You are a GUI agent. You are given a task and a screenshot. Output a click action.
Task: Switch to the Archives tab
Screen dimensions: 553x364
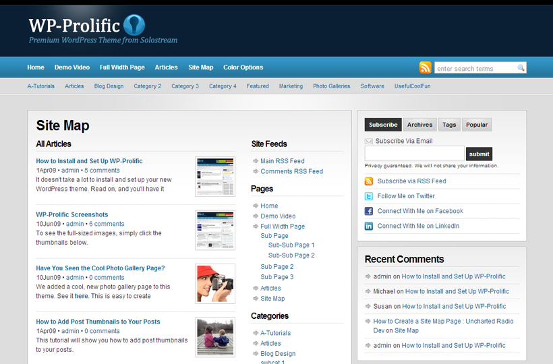pyautogui.click(x=419, y=125)
